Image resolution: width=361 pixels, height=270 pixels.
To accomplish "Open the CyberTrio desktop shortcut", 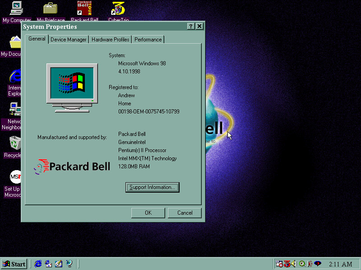I will (x=118, y=9).
